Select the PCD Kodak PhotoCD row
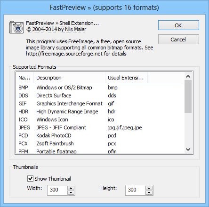 tap(100, 135)
